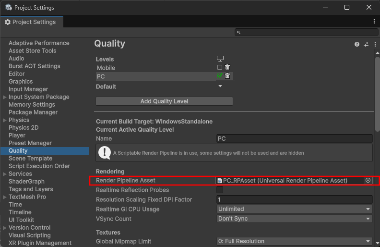Viewport: 380px width, 247px height.
Task: Open the preset selector sliders icon
Action: coord(366,44)
